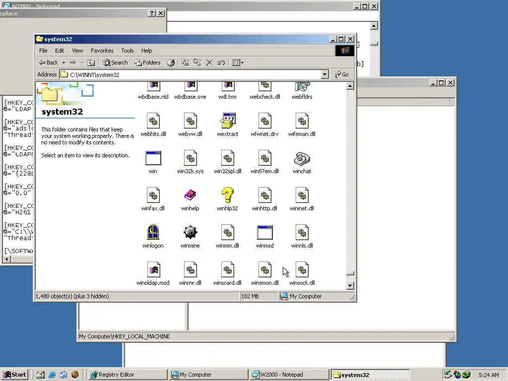This screenshot has height=381, width=508.
Task: Open the Favorites menu
Action: click(102, 51)
